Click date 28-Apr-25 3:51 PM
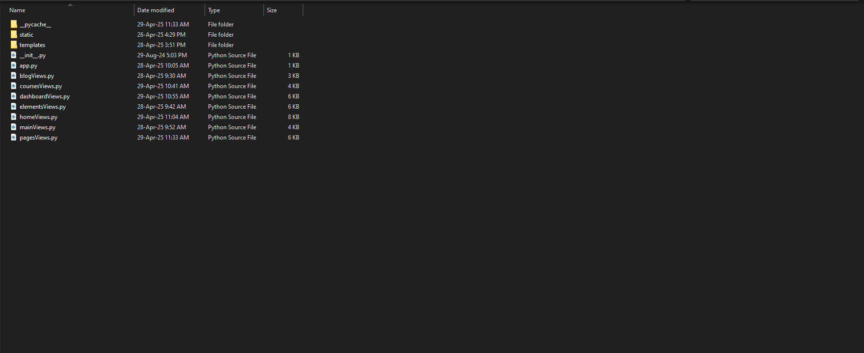 click(x=161, y=45)
